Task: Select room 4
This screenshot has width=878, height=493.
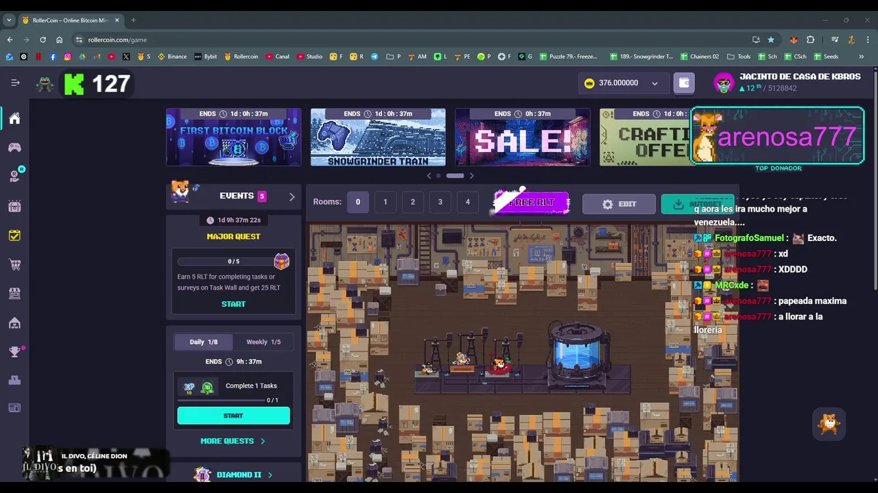Action: (468, 202)
